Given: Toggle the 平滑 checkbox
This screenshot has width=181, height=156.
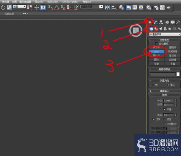Looking at the screenshot, I should click(x=164, y=109).
